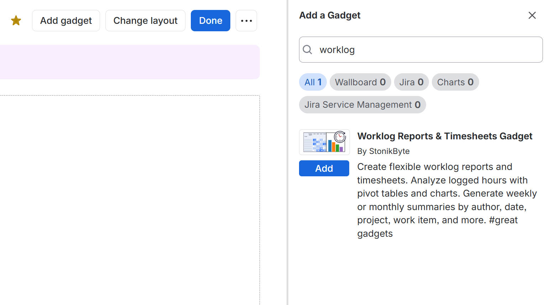Select the All filter tab

[x=313, y=82]
